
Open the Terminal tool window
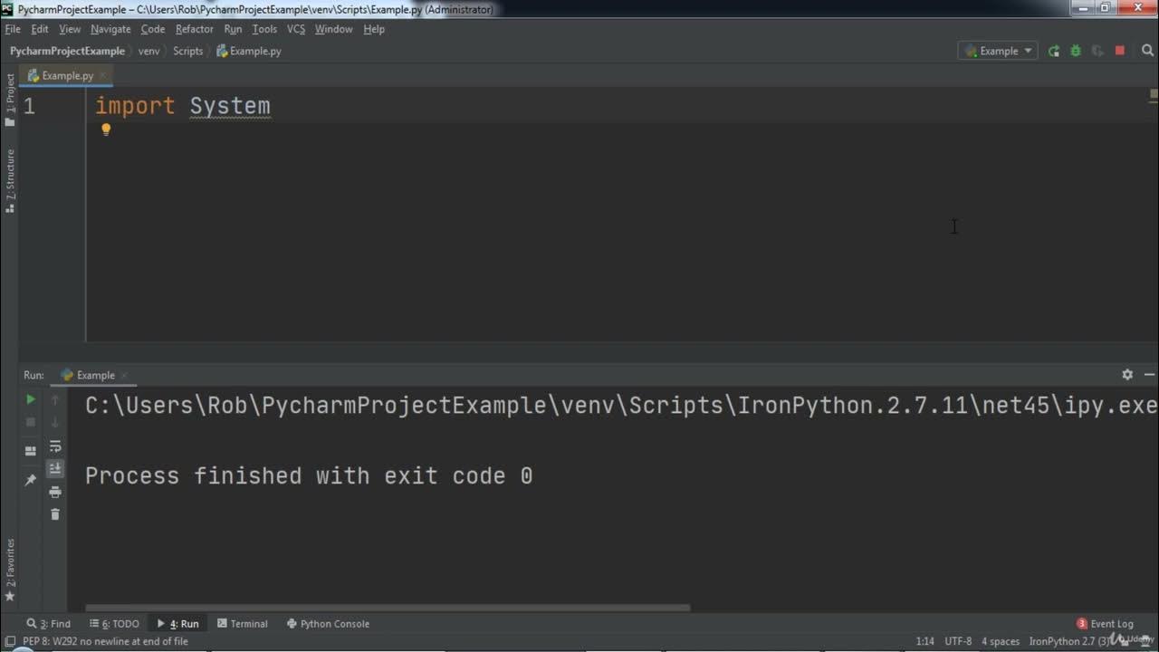(x=242, y=624)
